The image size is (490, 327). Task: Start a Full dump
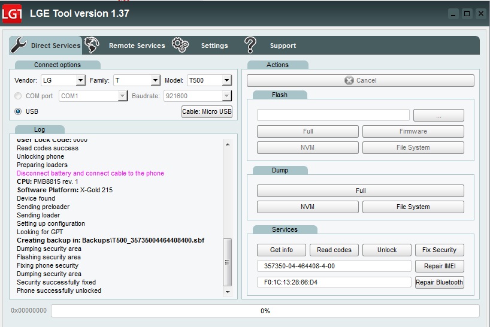click(361, 190)
